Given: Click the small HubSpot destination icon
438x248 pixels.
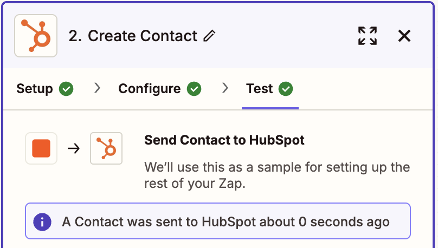Looking at the screenshot, I should coord(106,148).
